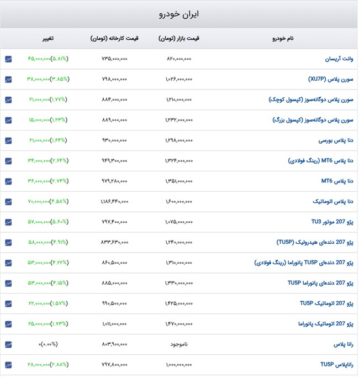The height and width of the screenshot is (377, 359).
Task: Click the ایران خودرو table title
Action: 179,14
